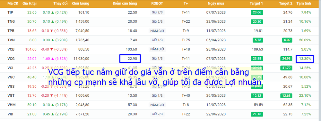Screen dimensions: 321x121
Task: Click TIP purchase date 07/07/2023
Action: (x=216, y=12)
